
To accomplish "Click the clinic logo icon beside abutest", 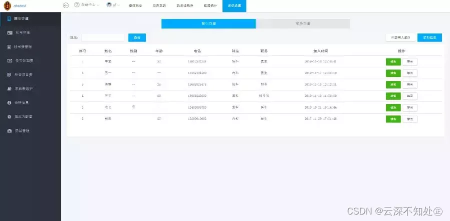I will click(x=7, y=5).
